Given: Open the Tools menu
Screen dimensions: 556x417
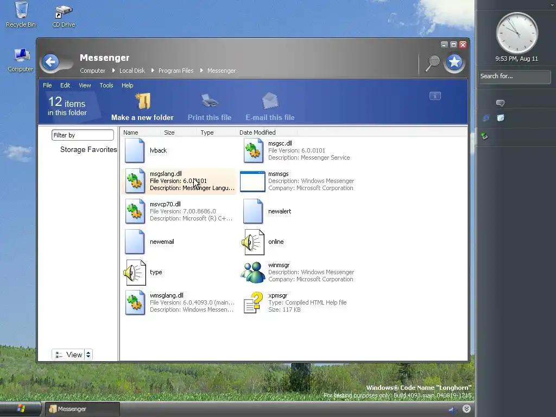Looking at the screenshot, I should [x=106, y=85].
